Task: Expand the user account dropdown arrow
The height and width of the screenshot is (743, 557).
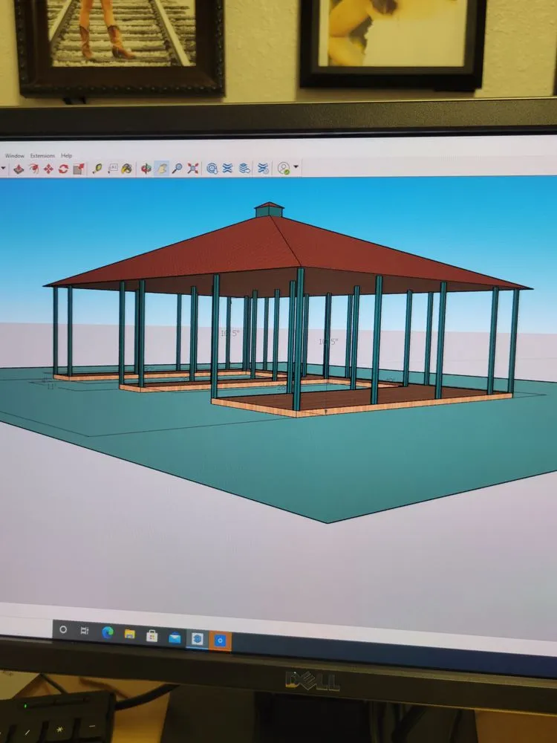Action: [297, 168]
